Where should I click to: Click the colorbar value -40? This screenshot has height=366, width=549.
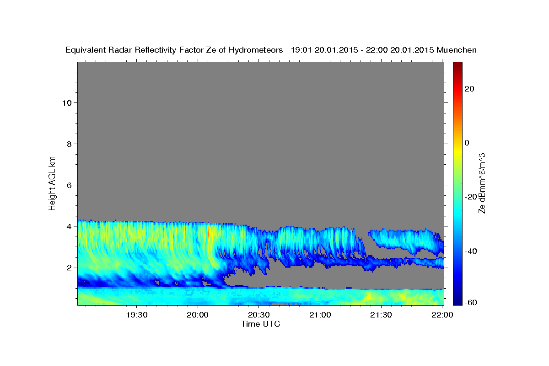[x=471, y=251]
